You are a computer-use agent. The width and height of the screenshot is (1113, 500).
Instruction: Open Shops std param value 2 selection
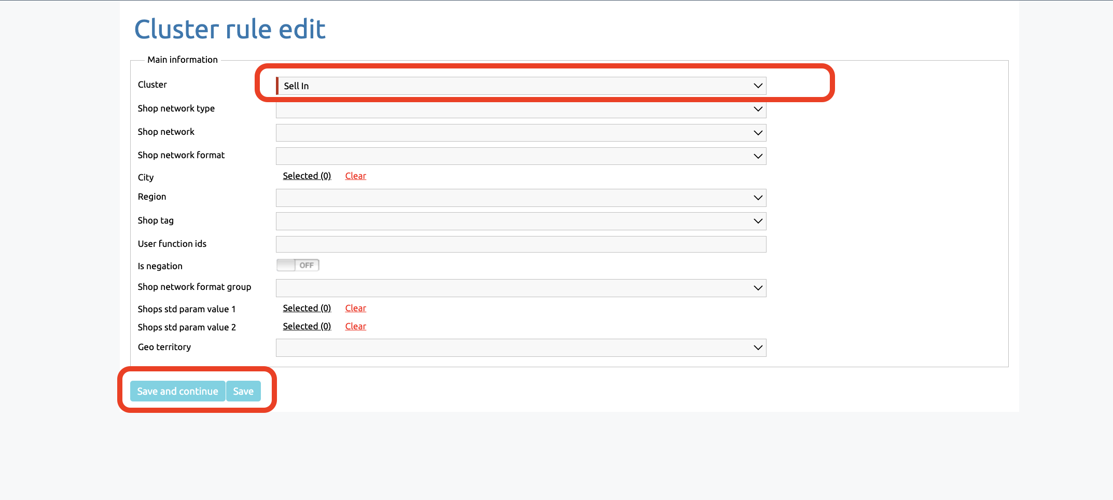(x=307, y=327)
